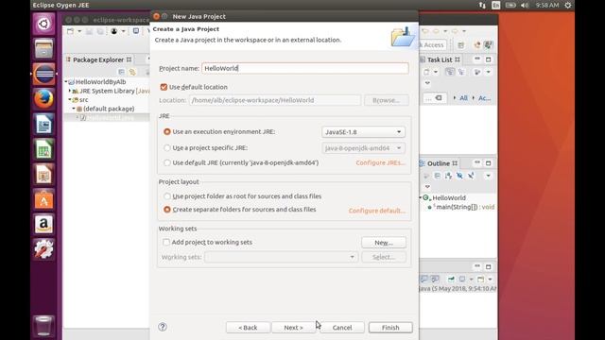The width and height of the screenshot is (605, 340).
Task: Switch to the Outline tab
Action: point(439,163)
